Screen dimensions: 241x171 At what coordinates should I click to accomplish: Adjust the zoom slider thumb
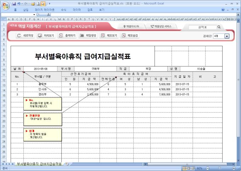pos(219,168)
